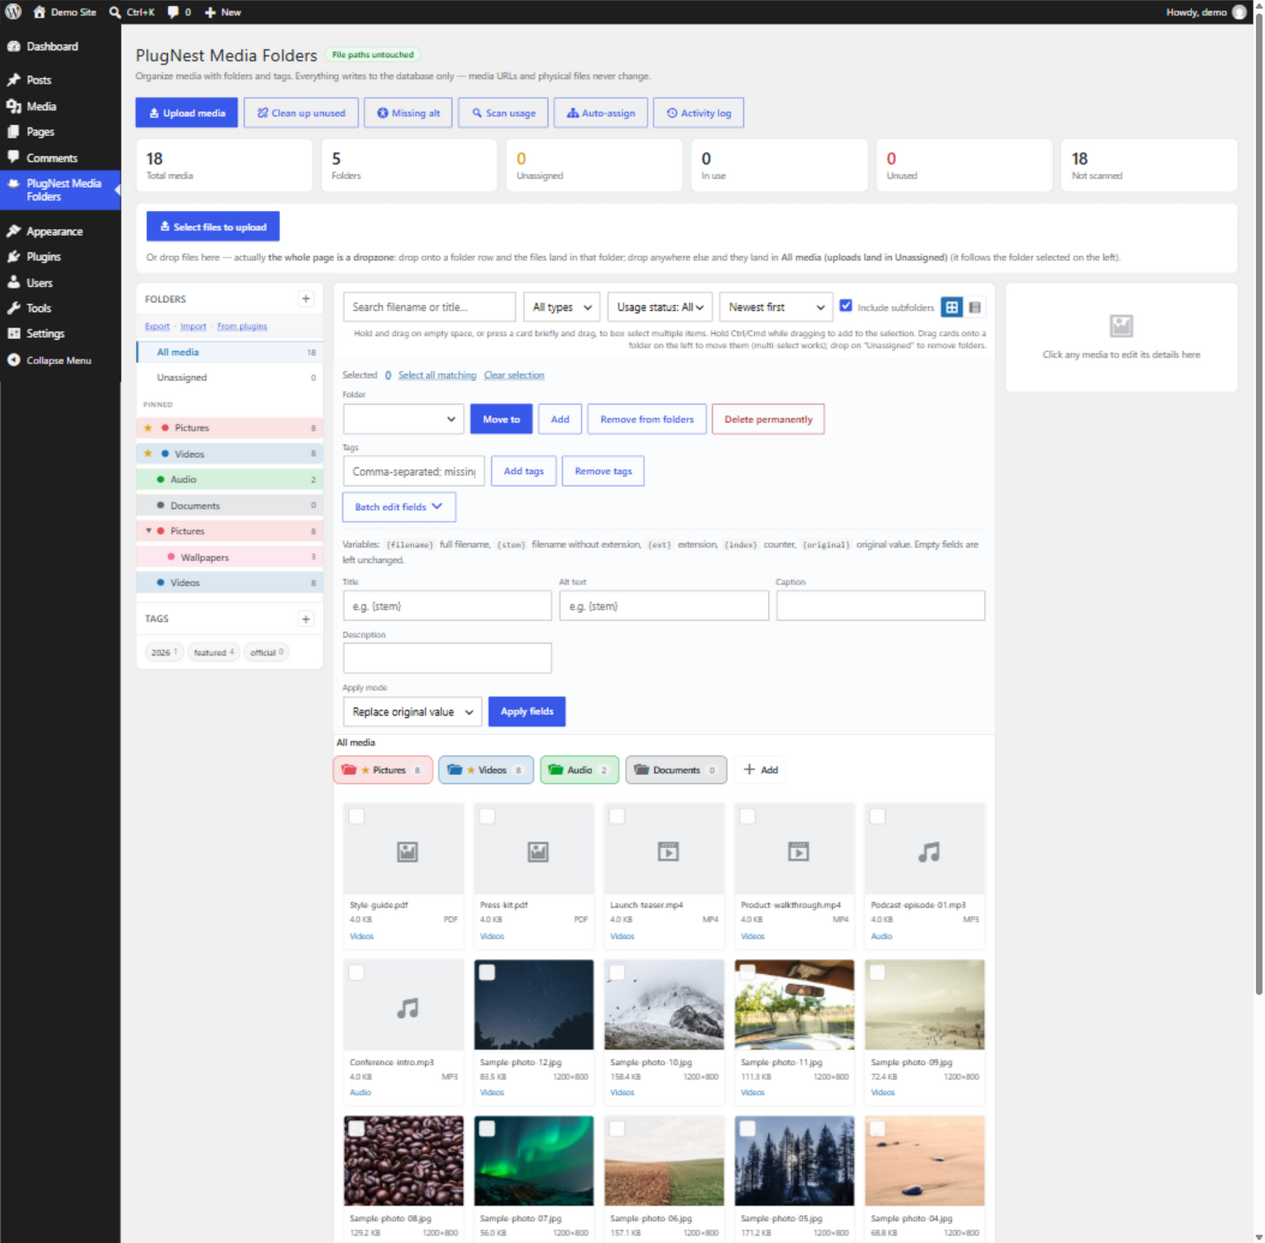Click the add folder plus icon
The image size is (1265, 1243).
pyautogui.click(x=306, y=299)
